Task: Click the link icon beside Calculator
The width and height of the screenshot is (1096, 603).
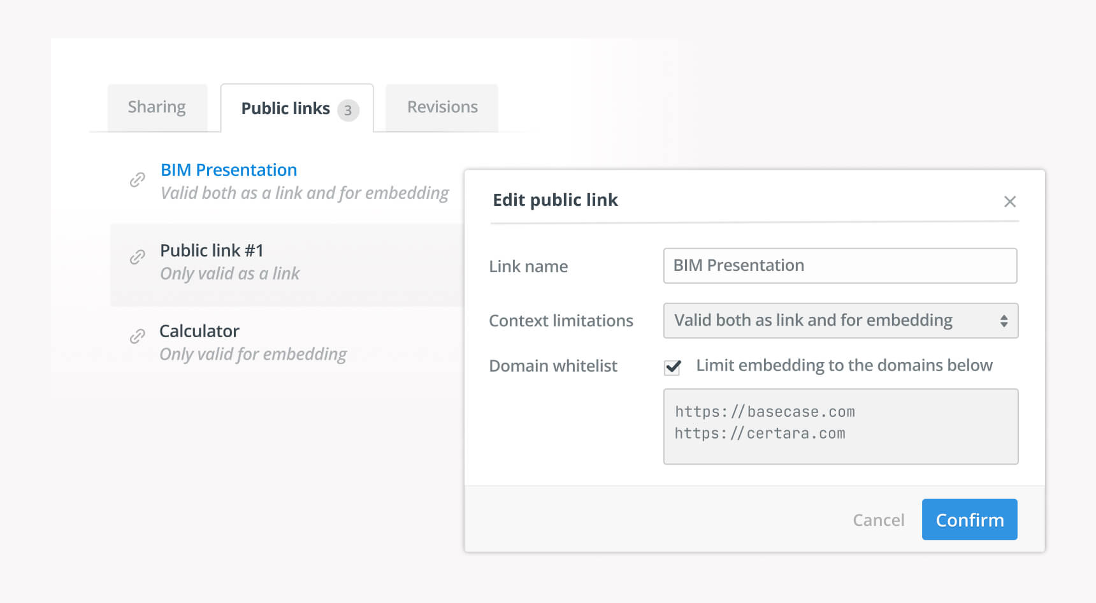Action: pyautogui.click(x=137, y=335)
